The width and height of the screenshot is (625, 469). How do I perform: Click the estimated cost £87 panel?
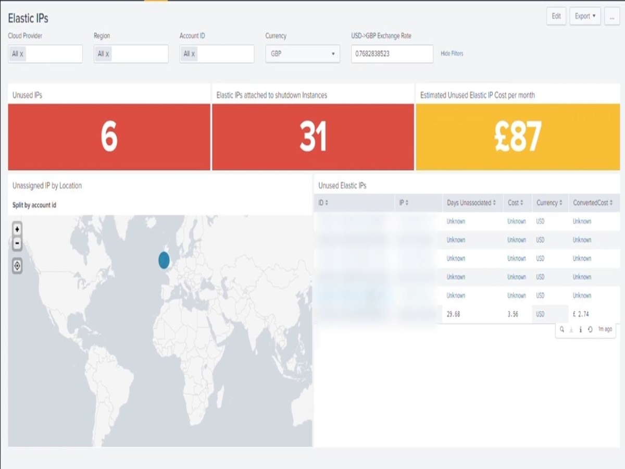[x=518, y=137]
